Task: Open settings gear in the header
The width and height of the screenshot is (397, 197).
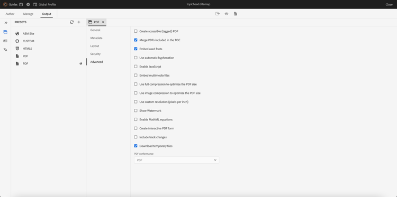Action: (28, 5)
